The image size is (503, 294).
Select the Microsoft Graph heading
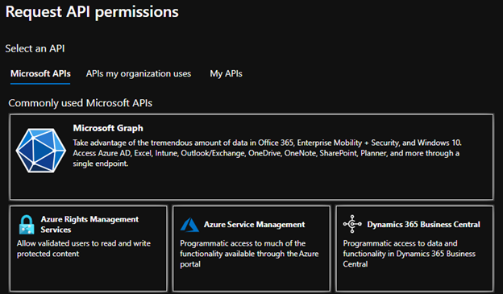point(108,128)
